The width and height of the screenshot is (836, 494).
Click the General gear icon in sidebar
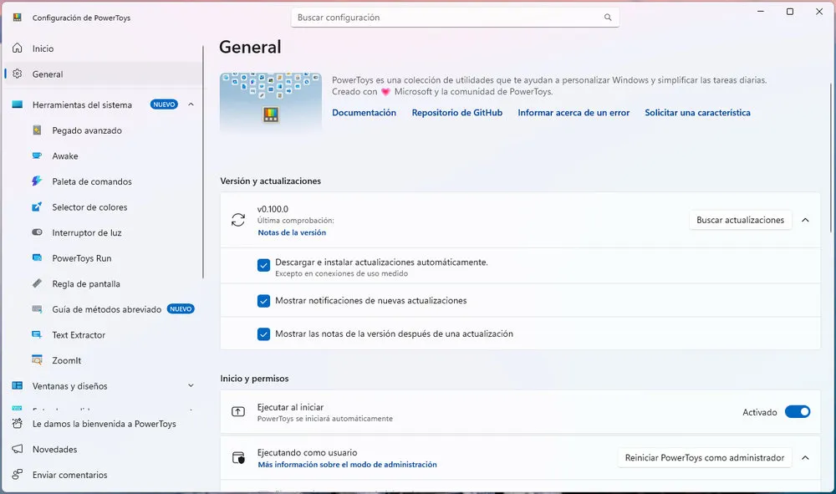coord(17,74)
